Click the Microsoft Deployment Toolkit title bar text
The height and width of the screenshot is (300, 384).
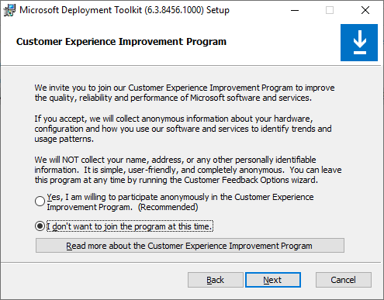[x=124, y=10]
